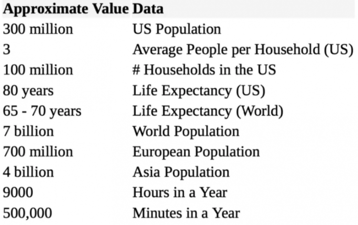This screenshot has width=358, height=225.
Task: Select the "300 million" value cell
Action: tap(38, 29)
